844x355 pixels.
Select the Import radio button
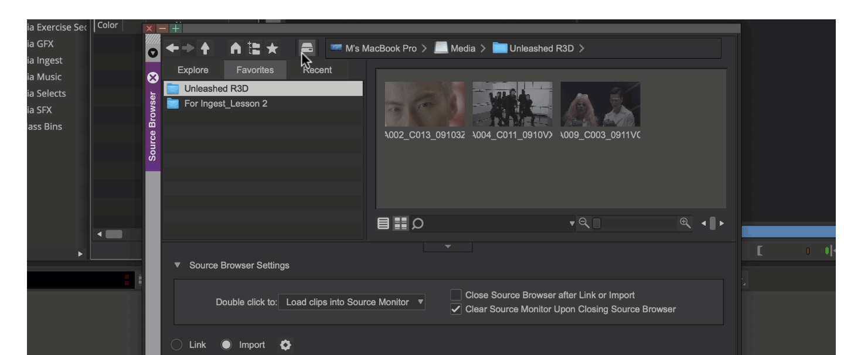click(226, 345)
